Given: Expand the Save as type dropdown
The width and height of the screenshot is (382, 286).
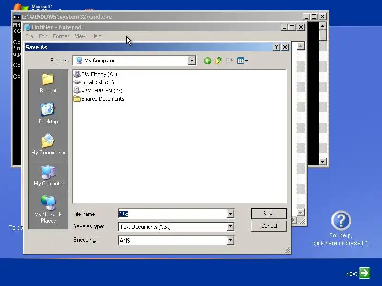Looking at the screenshot, I should tap(230, 227).
